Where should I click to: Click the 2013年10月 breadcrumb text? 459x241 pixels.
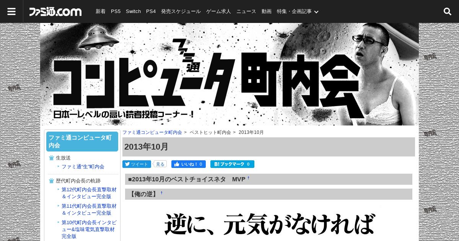(251, 132)
